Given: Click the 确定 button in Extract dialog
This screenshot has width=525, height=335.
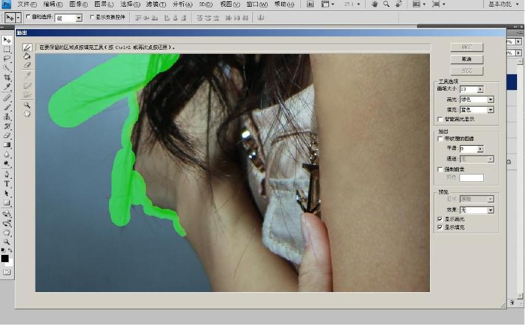Looking at the screenshot, I should 467,47.
